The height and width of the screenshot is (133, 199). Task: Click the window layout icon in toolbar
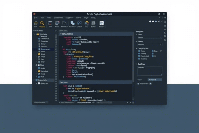point(50,23)
